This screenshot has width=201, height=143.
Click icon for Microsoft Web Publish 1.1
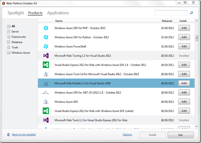(46, 83)
